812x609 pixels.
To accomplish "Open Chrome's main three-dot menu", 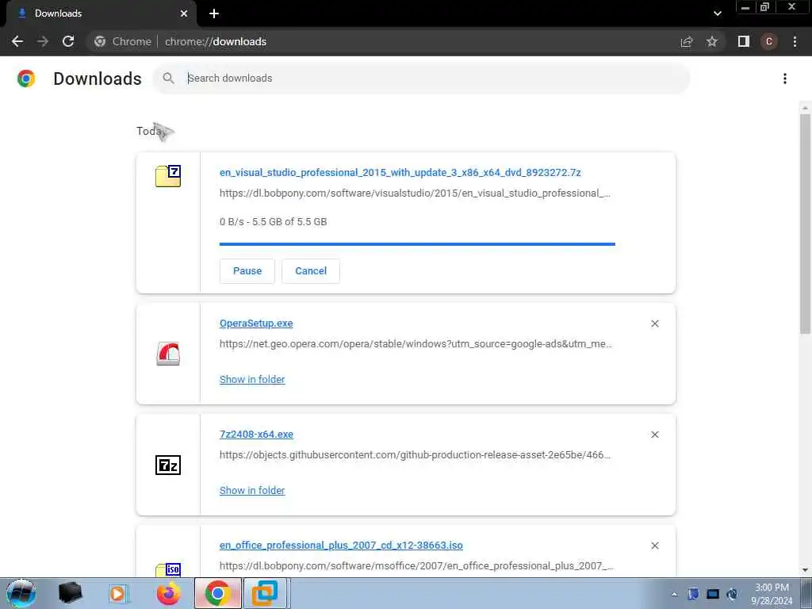I will point(795,41).
